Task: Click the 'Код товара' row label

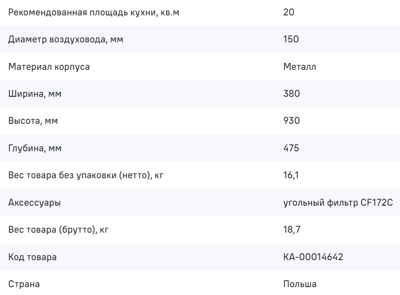Action: coord(33,257)
